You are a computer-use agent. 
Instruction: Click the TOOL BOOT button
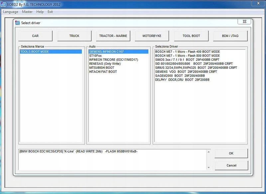192,36
